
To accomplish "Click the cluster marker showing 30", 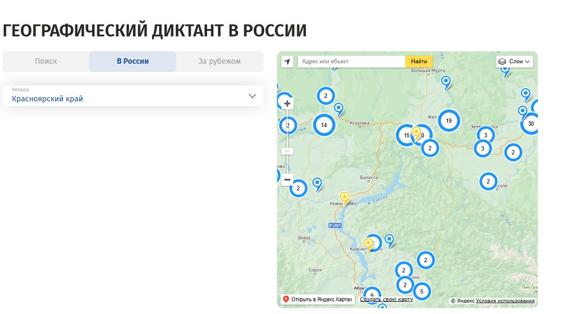I will [x=531, y=124].
